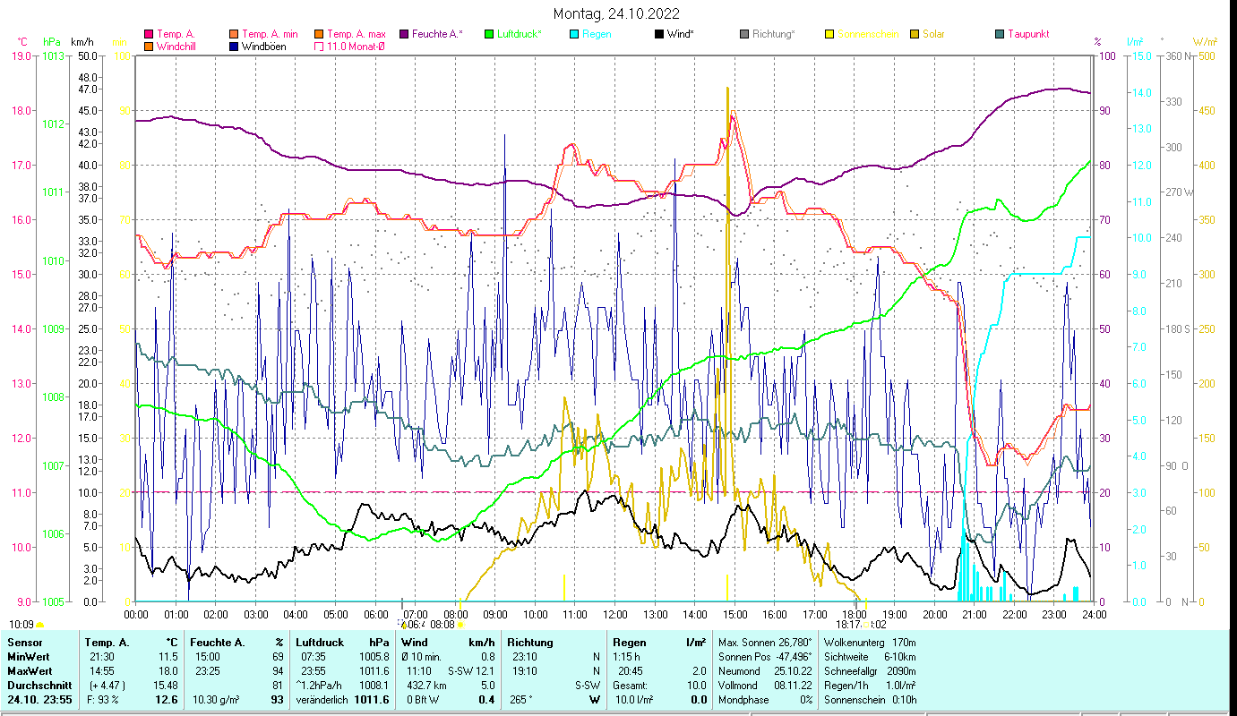1237x716 pixels.
Task: Click the 'Mondphase' label
Action: (x=743, y=700)
